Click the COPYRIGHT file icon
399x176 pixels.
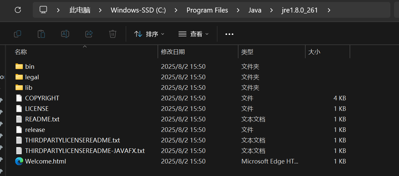click(x=19, y=98)
